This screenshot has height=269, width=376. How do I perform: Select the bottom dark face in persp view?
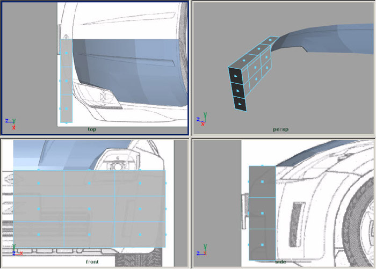pos(238,103)
